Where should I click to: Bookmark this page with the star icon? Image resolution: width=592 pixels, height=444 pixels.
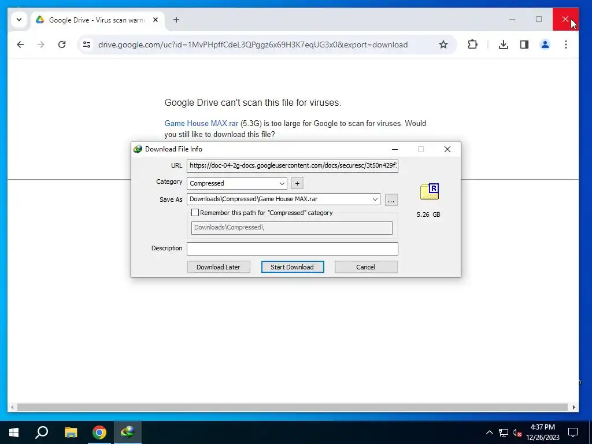point(443,45)
